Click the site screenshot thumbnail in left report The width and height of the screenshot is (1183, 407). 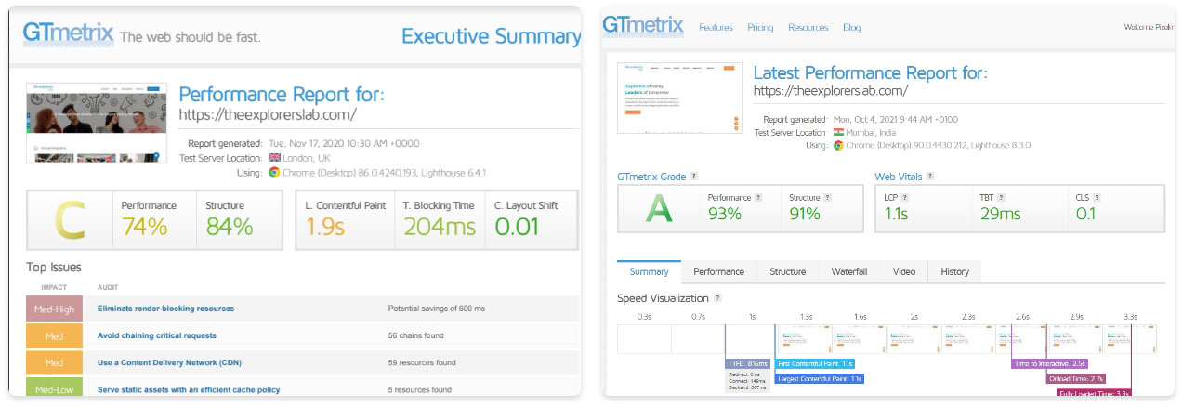[x=97, y=121]
